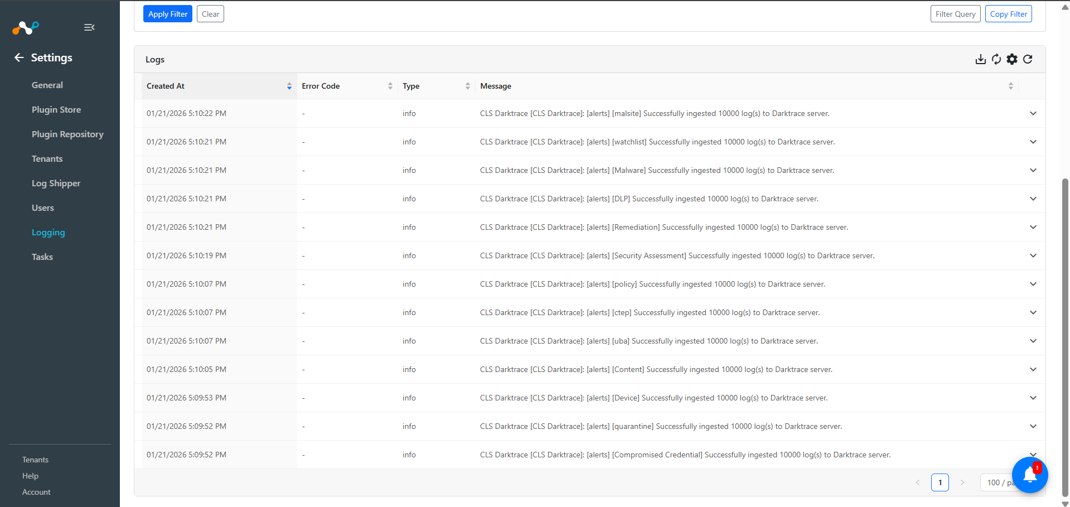
Task: Expand the malsite log row
Action: pyautogui.click(x=1033, y=114)
